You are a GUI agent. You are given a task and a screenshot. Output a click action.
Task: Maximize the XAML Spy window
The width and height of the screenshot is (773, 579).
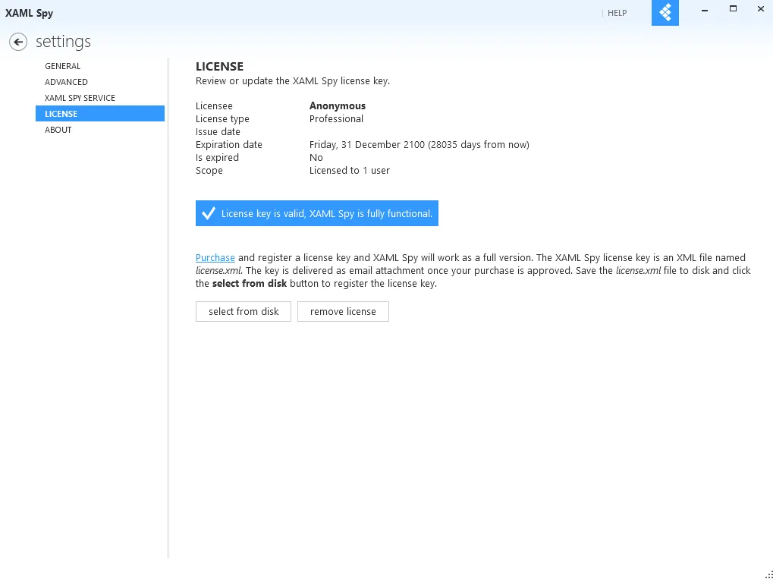(733, 9)
